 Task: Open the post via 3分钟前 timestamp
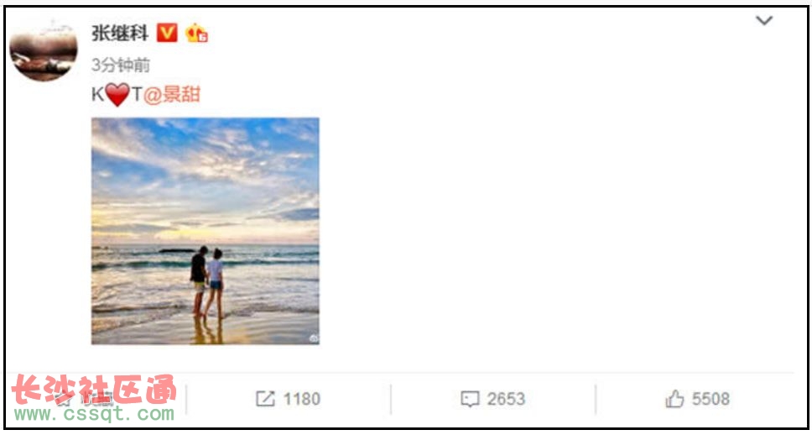point(121,65)
